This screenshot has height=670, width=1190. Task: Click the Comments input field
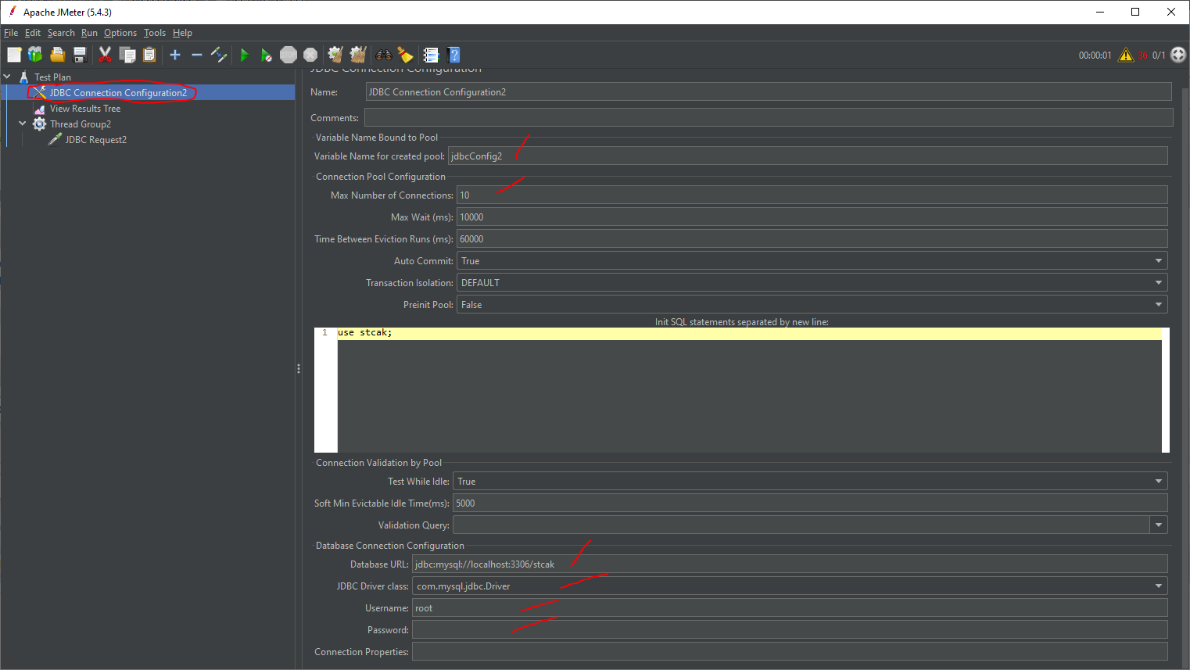pos(769,117)
